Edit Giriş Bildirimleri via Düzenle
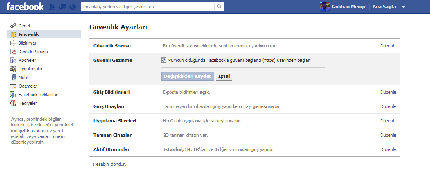430x192 pixels. [x=388, y=92]
